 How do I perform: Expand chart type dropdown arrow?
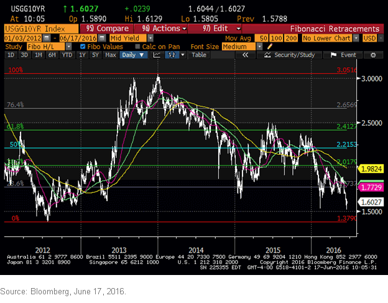coord(183,55)
